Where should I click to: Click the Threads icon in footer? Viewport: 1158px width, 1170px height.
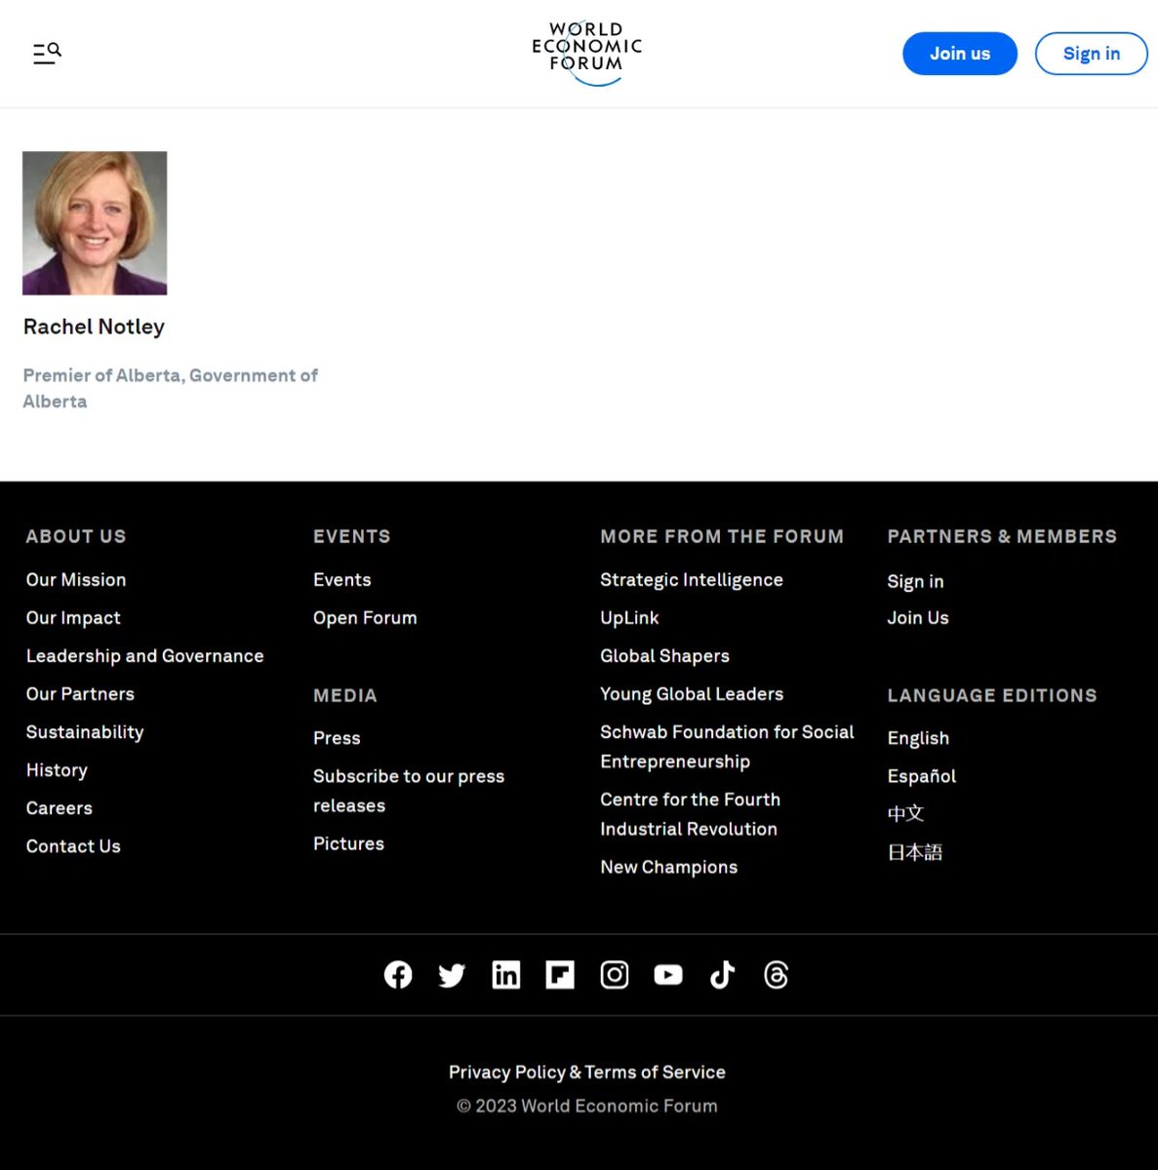click(x=777, y=975)
